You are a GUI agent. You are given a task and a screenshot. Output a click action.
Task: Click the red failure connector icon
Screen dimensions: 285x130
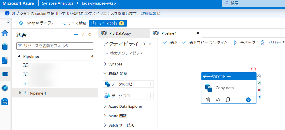pyautogui.click(x=259, y=90)
